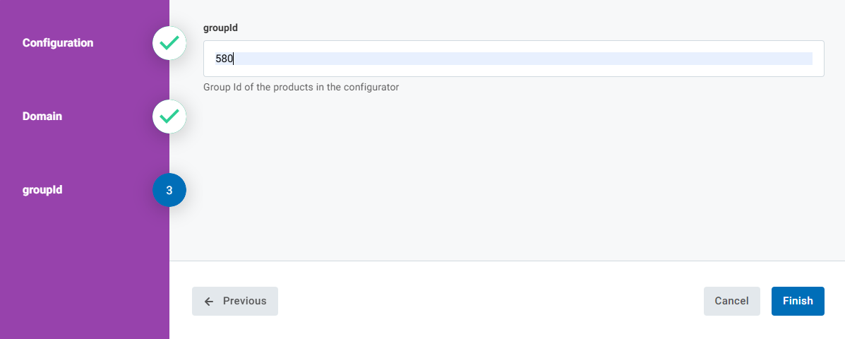Screen dimensions: 845x339
Task: Click the left arrow icon in Previous
Action: point(209,301)
